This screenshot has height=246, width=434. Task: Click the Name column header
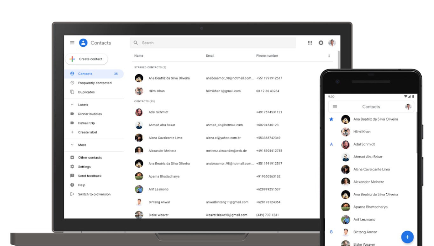tap(139, 55)
